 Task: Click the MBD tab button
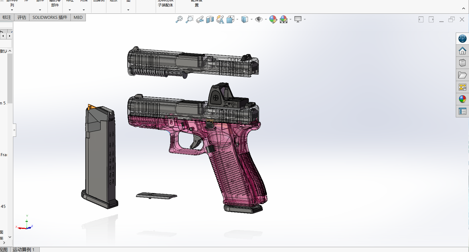78,17
